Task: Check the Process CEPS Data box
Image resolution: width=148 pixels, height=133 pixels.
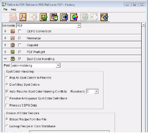Action: point(7,105)
